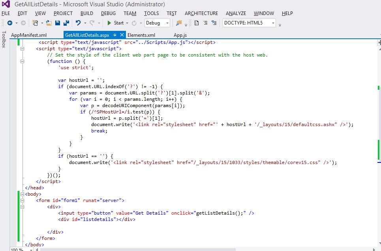Image resolution: width=381 pixels, height=251 pixels.
Task: Click the Open File folder icon
Action: [x=49, y=23]
